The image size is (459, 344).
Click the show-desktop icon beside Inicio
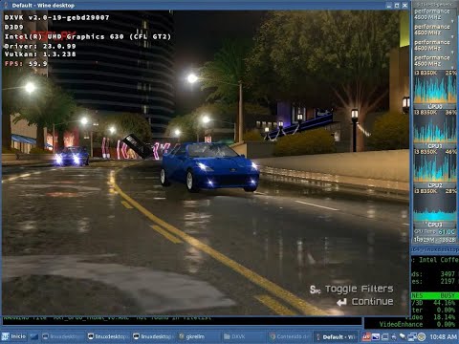click(34, 336)
